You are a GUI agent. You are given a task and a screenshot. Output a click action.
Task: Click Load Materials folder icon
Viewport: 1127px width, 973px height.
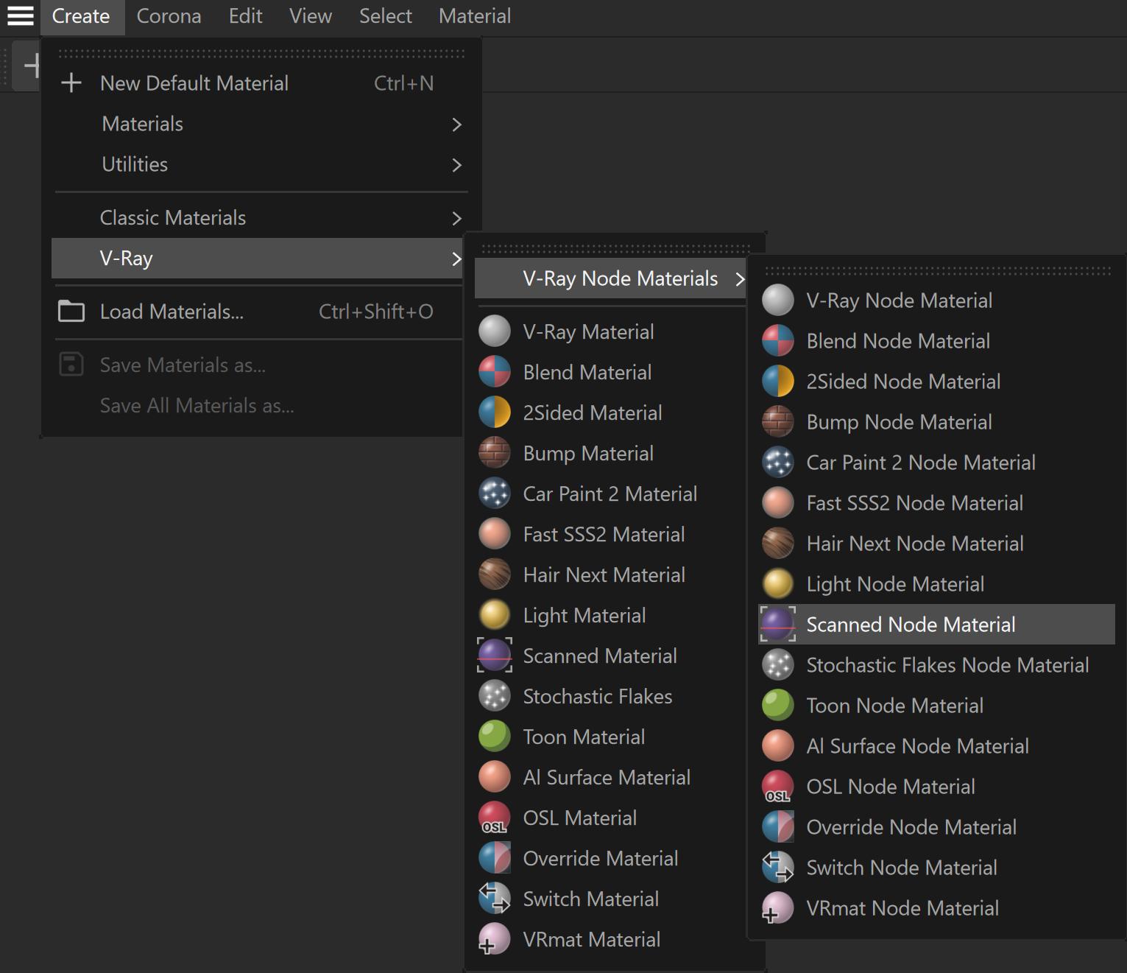(x=71, y=312)
